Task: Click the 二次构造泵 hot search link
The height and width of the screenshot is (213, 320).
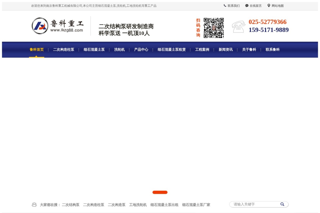Action: click(x=117, y=205)
